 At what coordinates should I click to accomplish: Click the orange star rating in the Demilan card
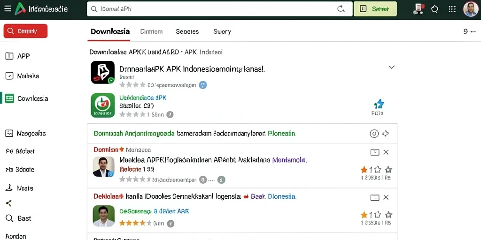pyautogui.click(x=364, y=170)
